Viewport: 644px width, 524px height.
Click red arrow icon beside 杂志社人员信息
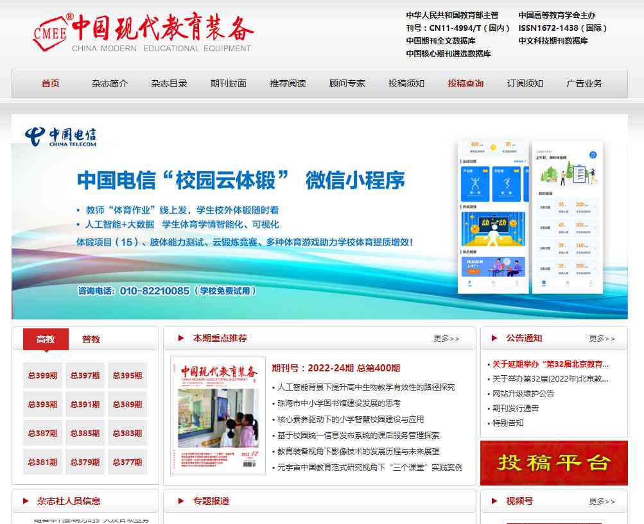[x=26, y=501]
